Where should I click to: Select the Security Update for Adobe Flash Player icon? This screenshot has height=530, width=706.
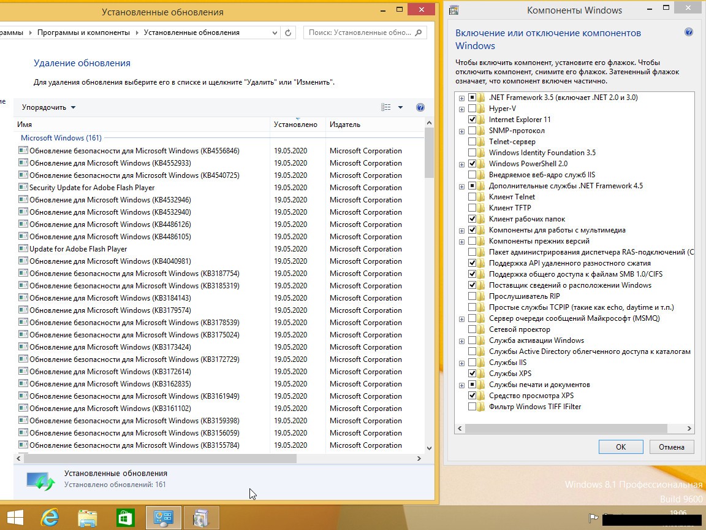coord(23,188)
